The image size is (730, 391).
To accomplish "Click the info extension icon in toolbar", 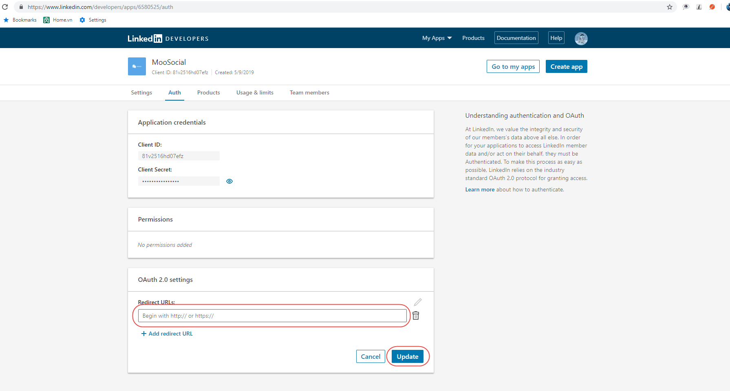I will (699, 7).
